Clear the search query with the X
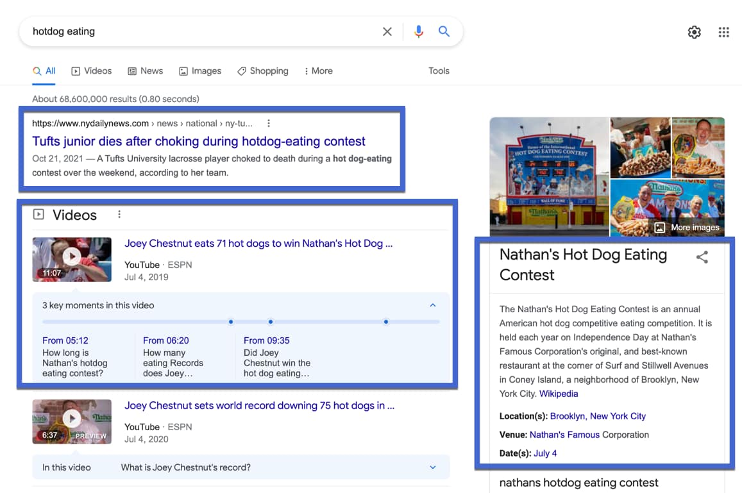This screenshot has height=493, width=742. tap(387, 31)
